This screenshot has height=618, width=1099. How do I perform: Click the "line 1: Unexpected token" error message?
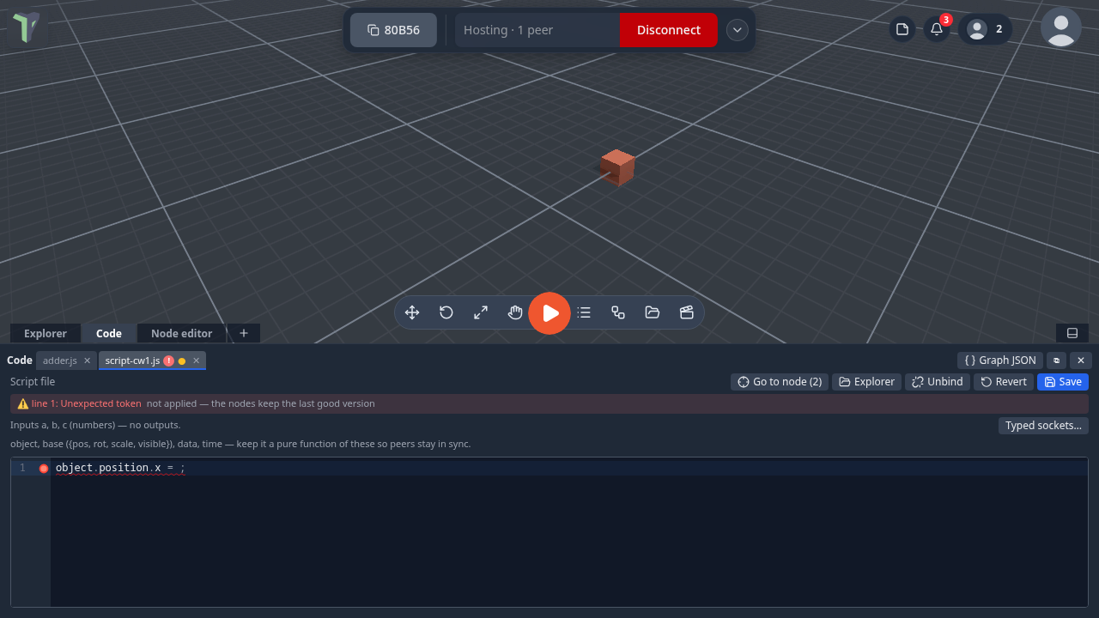click(87, 403)
